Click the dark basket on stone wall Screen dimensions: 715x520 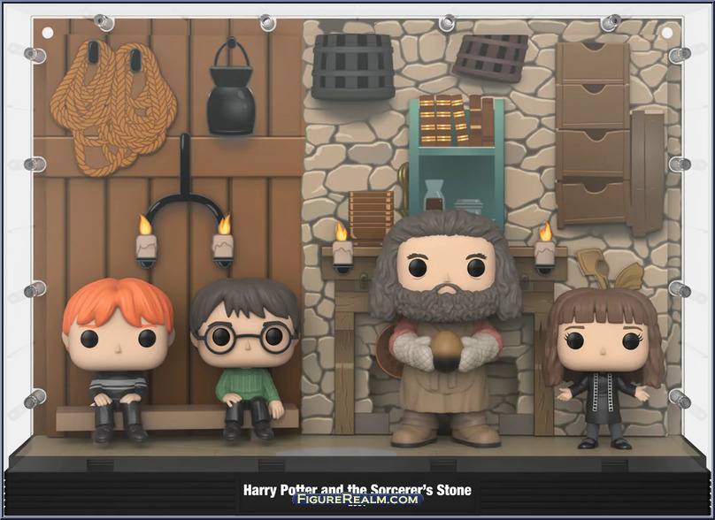pos(352,65)
